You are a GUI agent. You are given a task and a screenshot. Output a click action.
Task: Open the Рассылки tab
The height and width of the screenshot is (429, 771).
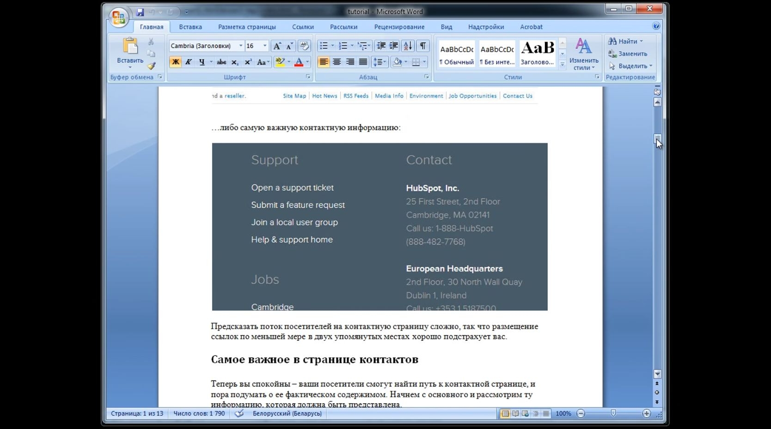coord(343,27)
